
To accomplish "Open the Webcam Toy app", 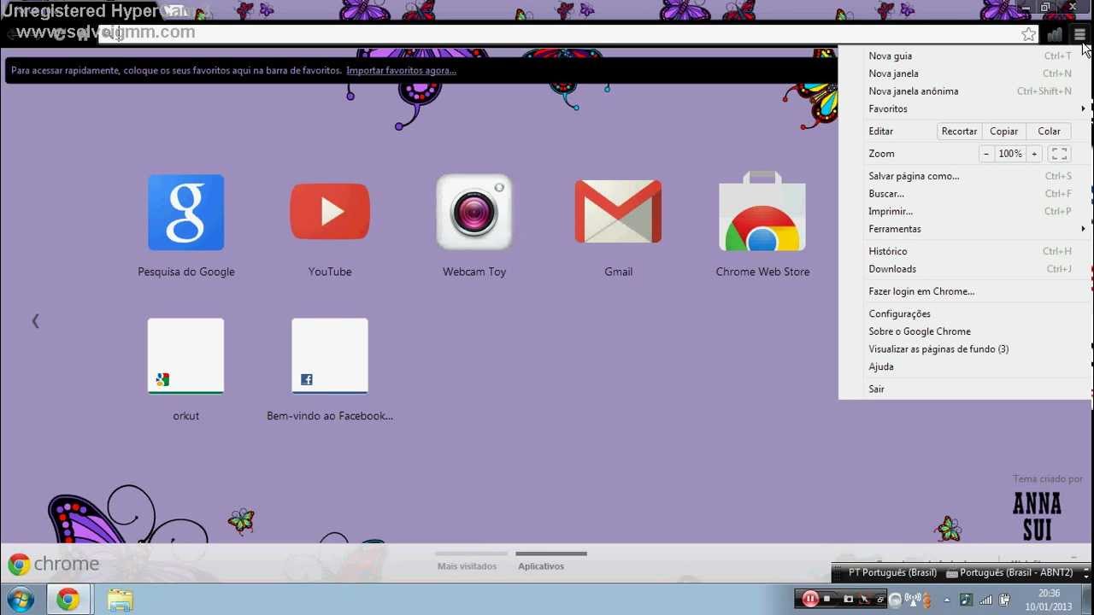I will [x=474, y=213].
